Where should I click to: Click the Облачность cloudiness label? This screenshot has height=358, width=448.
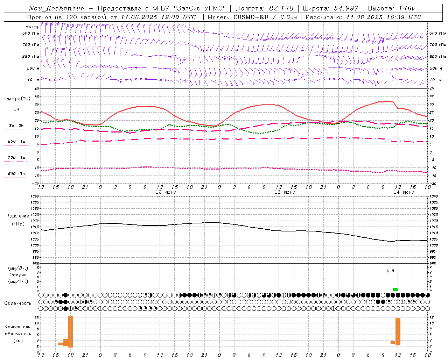[18, 303]
